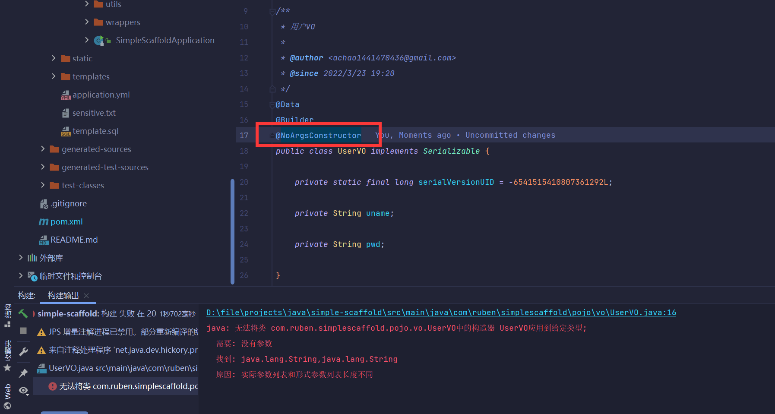Screen dimensions: 775x414
Task: Click the green hammer rebuild icon
Action: (23, 314)
